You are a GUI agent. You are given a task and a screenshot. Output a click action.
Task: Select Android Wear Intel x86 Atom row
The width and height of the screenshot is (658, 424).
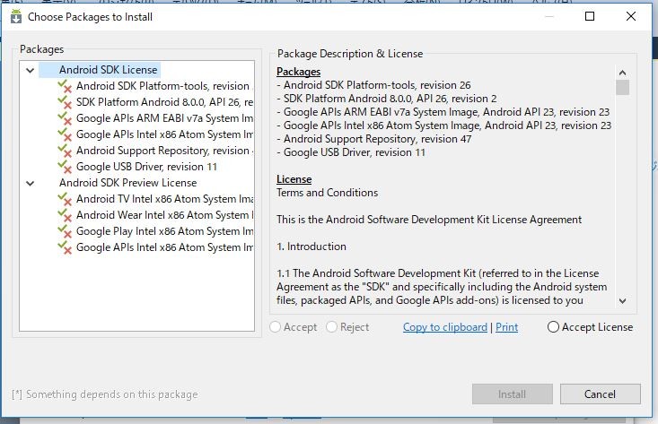tap(164, 215)
